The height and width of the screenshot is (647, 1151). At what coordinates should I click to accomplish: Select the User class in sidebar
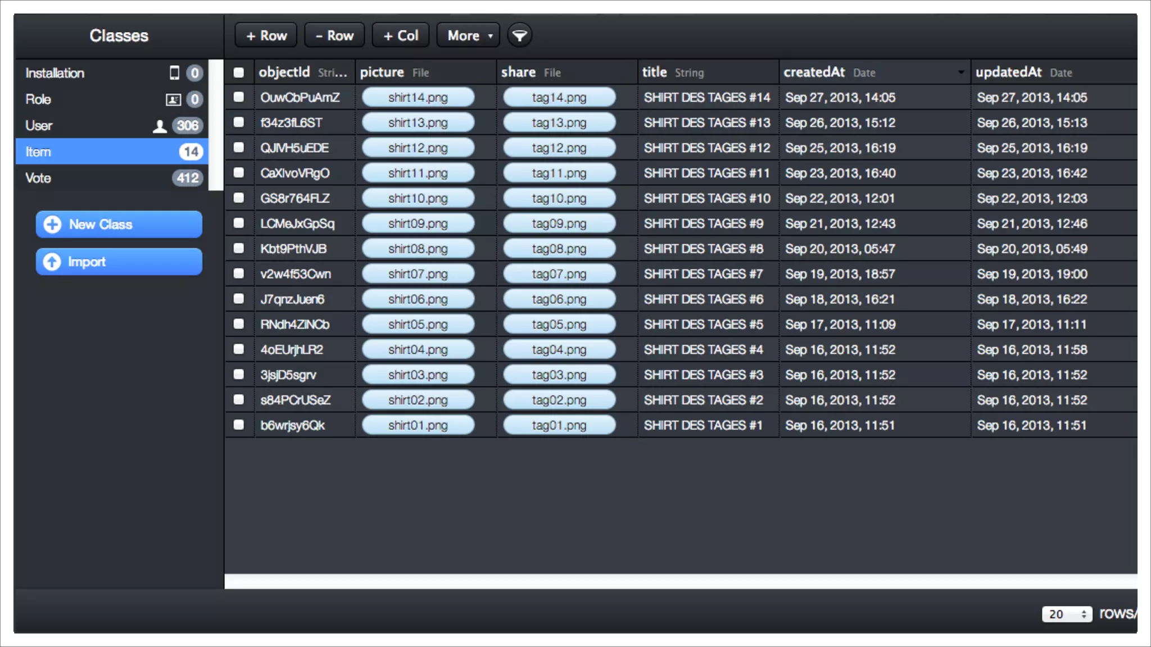(38, 126)
